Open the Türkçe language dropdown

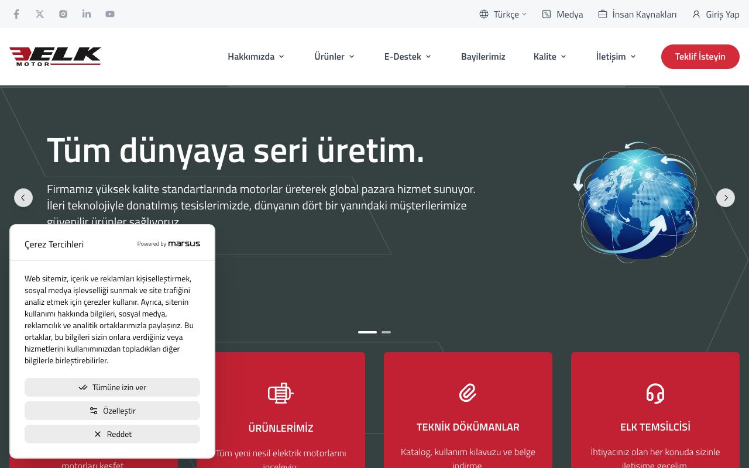pyautogui.click(x=503, y=14)
